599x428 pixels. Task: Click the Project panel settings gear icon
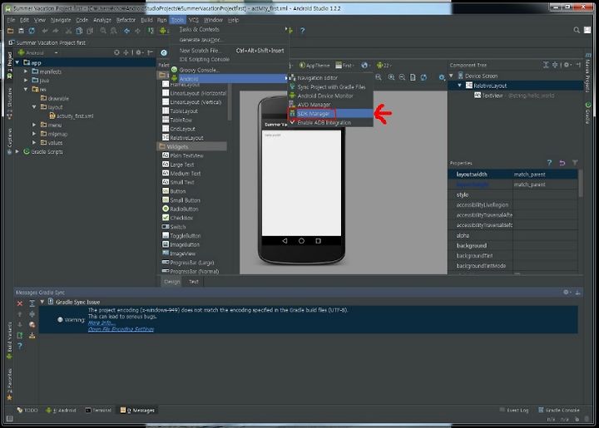coord(139,52)
